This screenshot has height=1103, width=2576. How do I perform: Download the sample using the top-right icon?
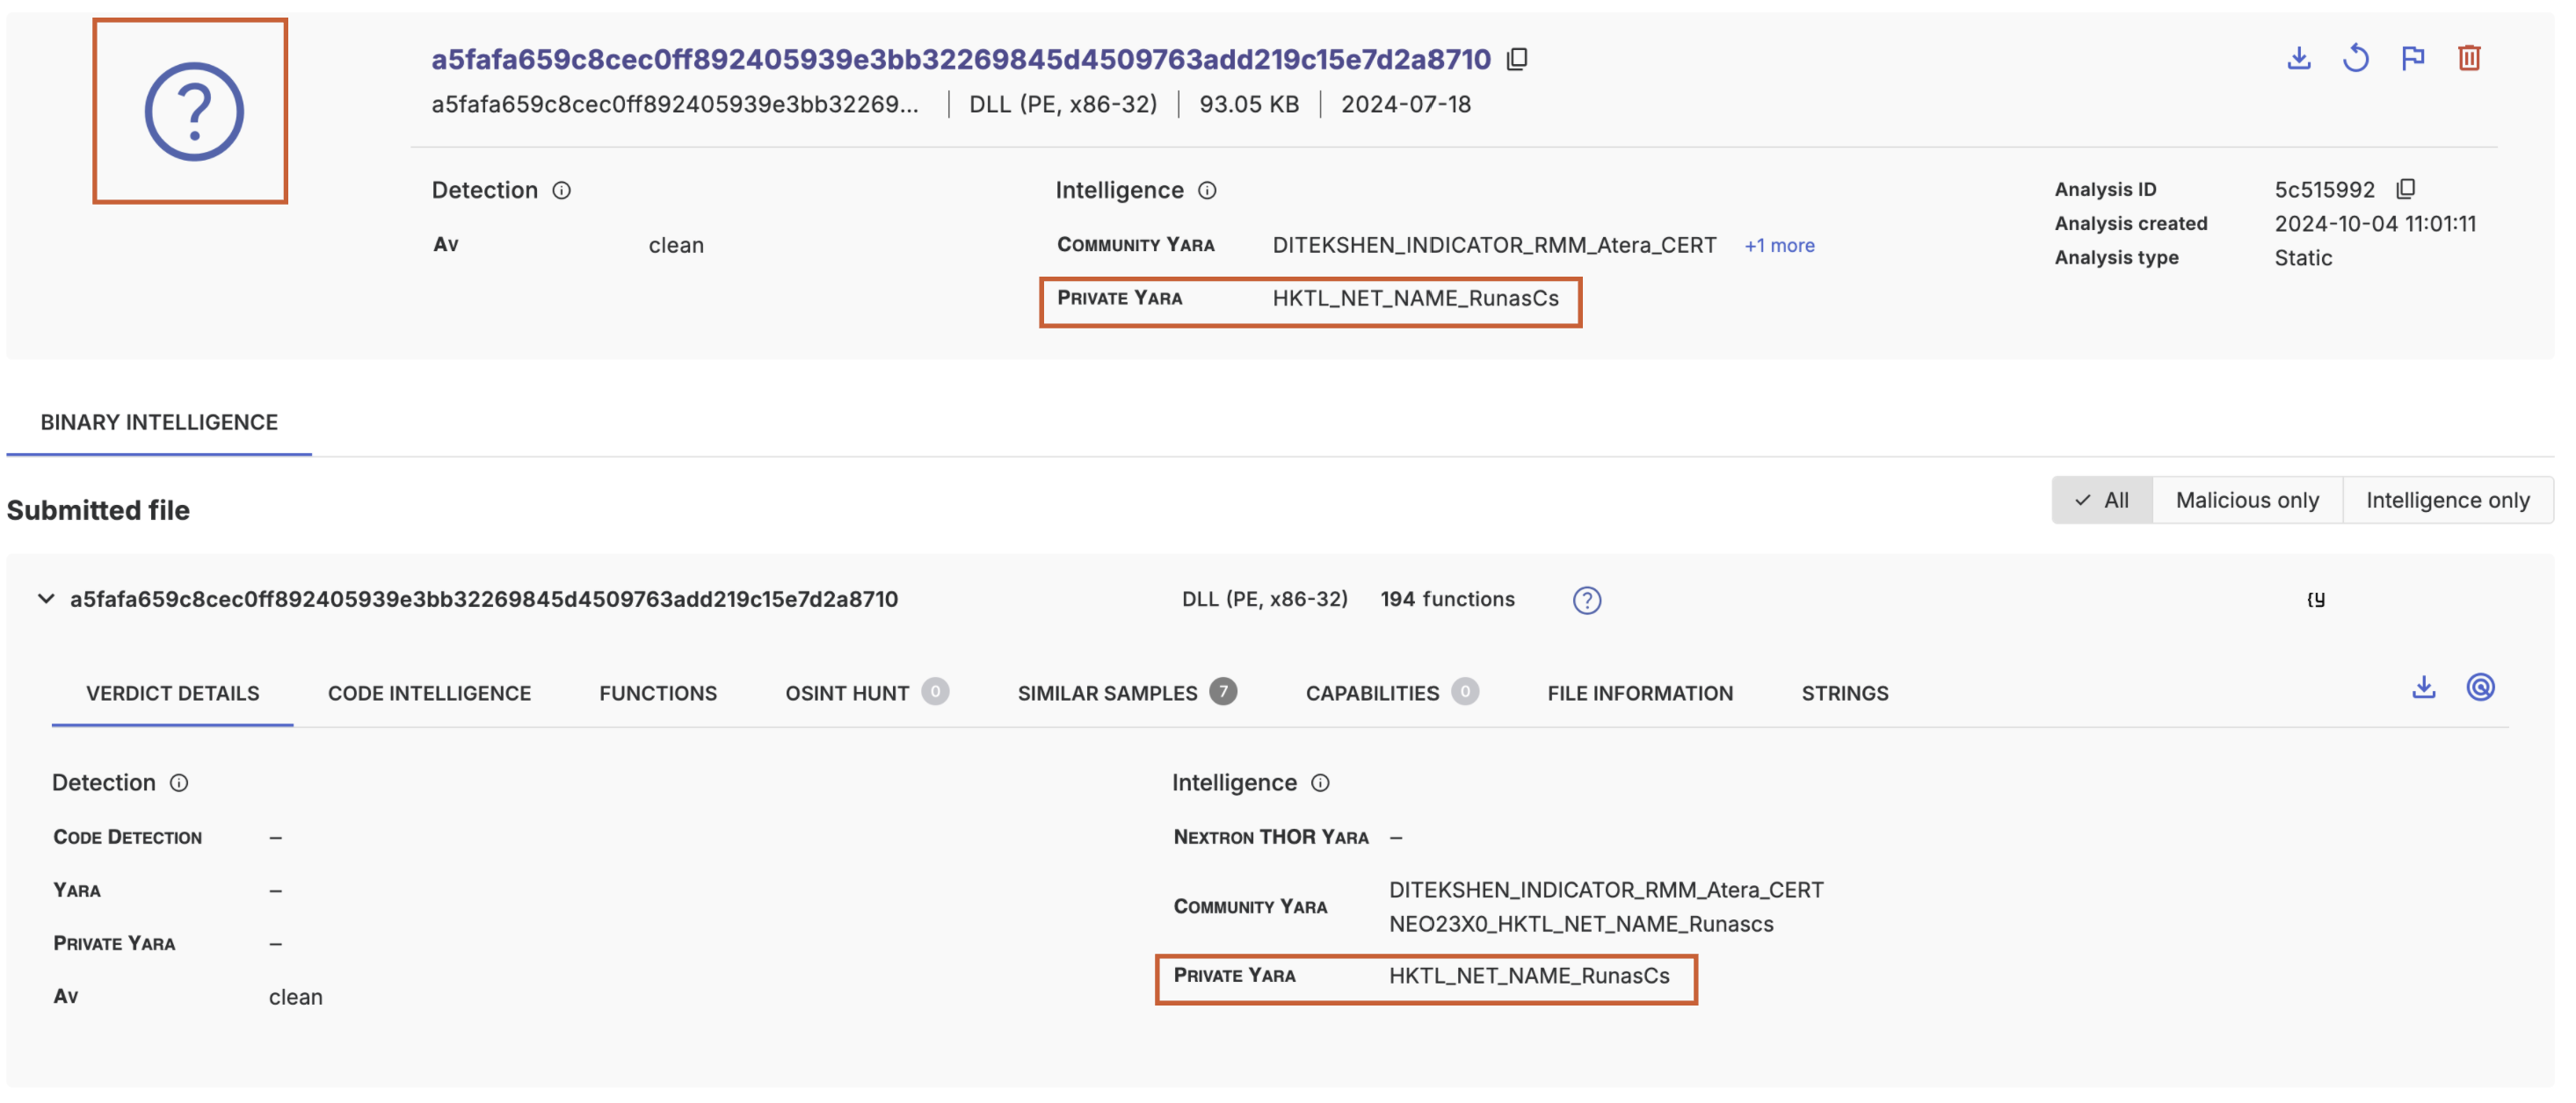2298,58
